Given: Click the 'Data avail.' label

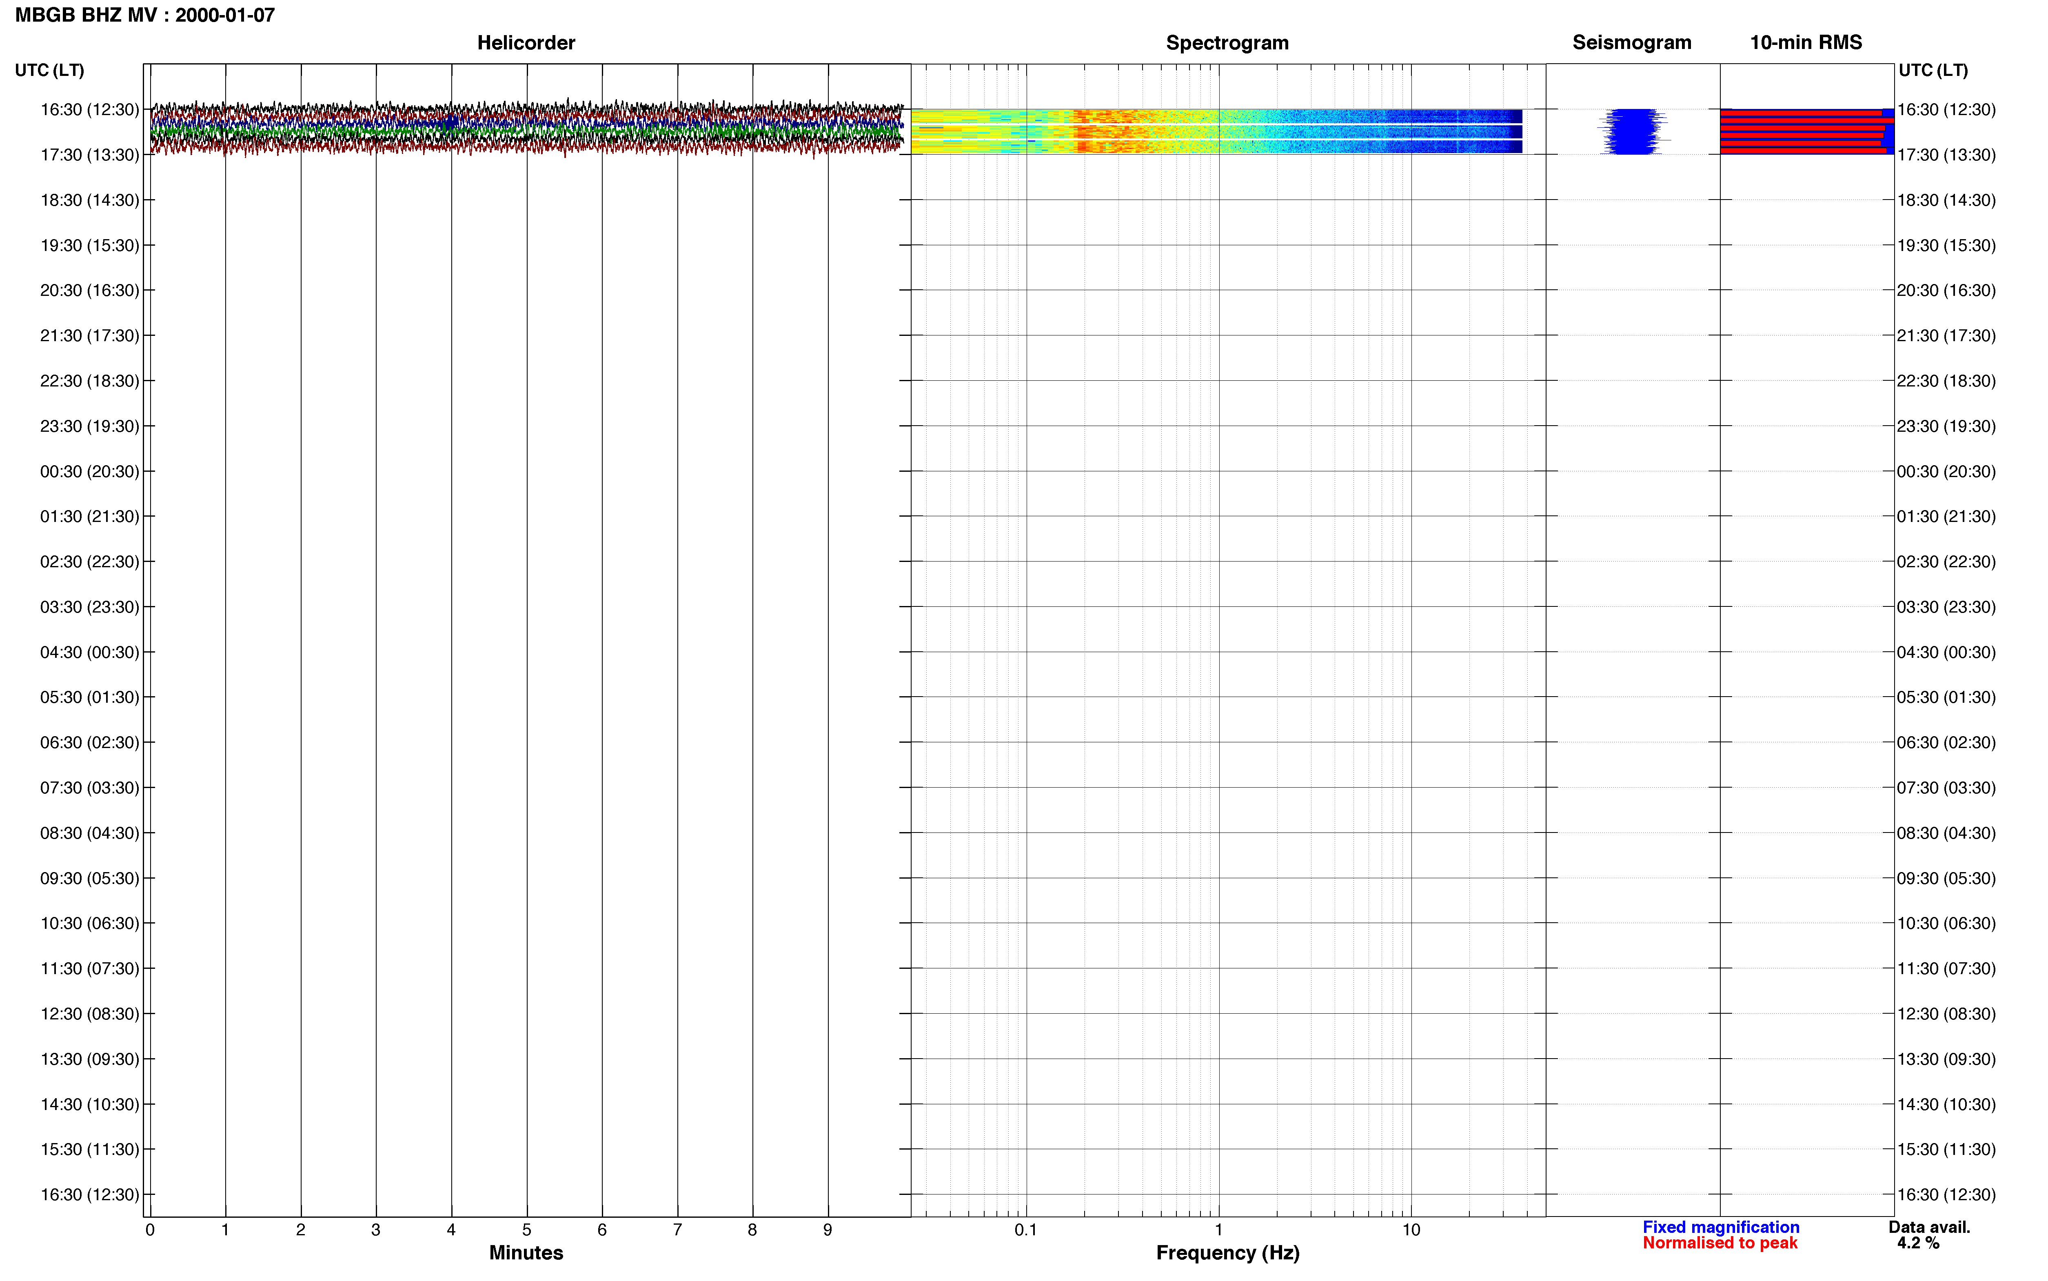Looking at the screenshot, I should pyautogui.click(x=1929, y=1227).
